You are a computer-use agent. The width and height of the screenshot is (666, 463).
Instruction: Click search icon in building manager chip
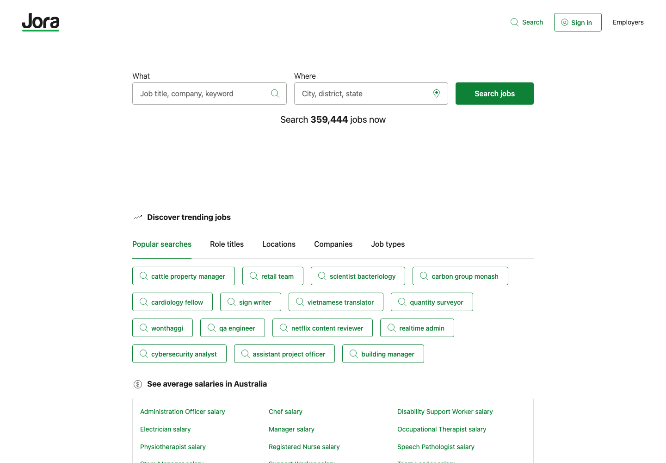[x=354, y=354]
